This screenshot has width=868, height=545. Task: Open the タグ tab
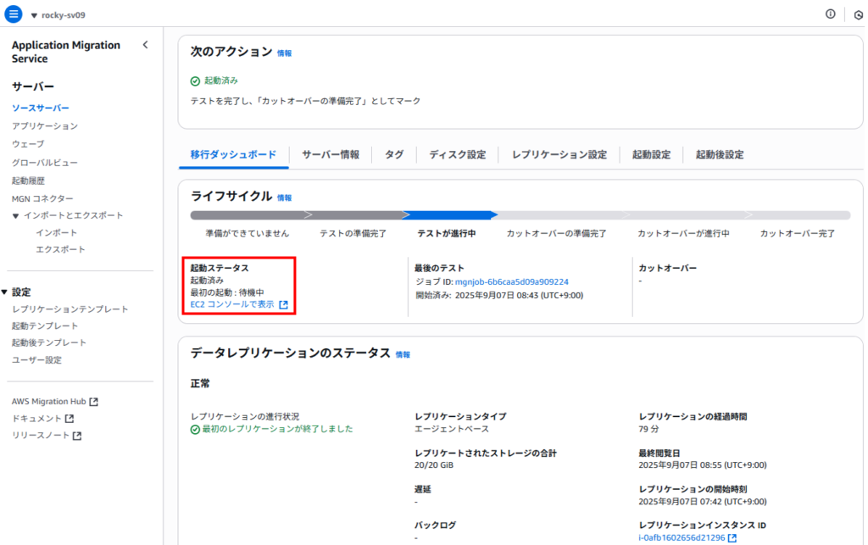pyautogui.click(x=394, y=155)
